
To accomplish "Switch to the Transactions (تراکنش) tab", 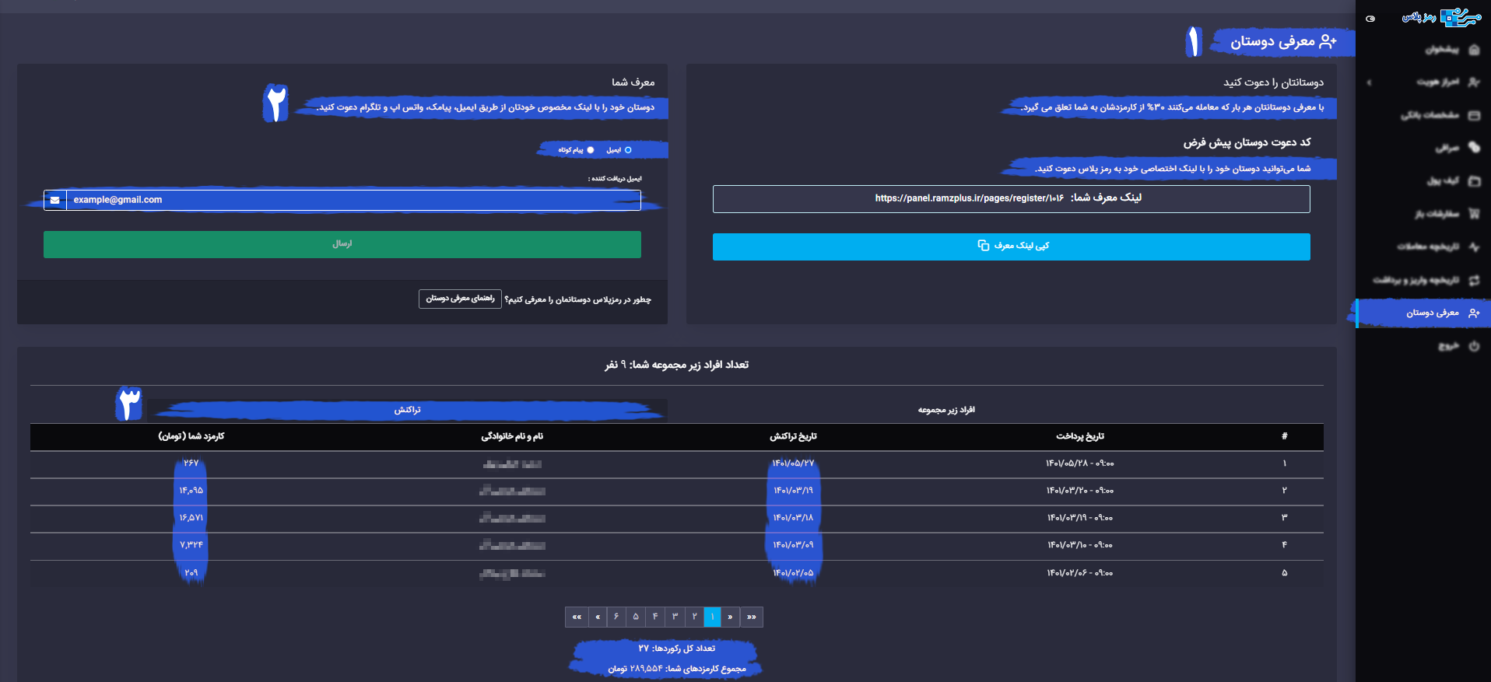I will (407, 410).
